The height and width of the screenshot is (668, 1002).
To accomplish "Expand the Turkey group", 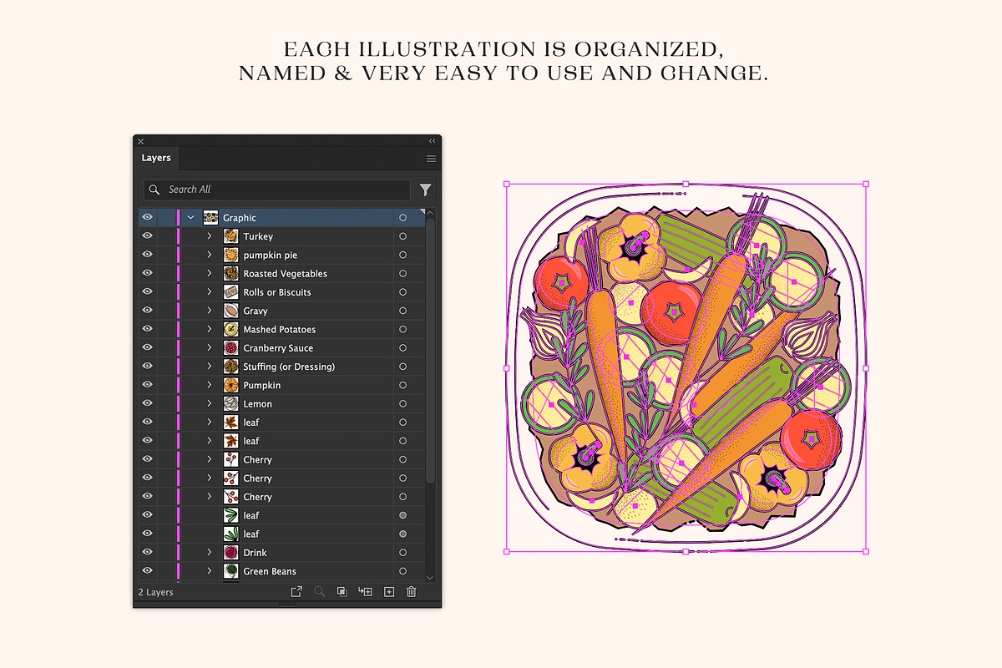I will click(x=210, y=236).
